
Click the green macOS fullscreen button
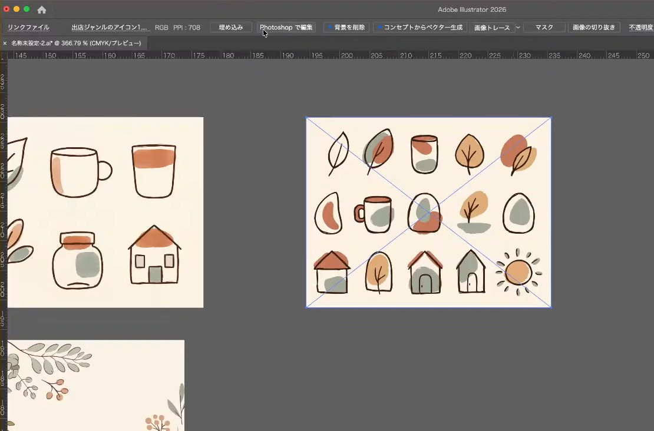tap(27, 9)
